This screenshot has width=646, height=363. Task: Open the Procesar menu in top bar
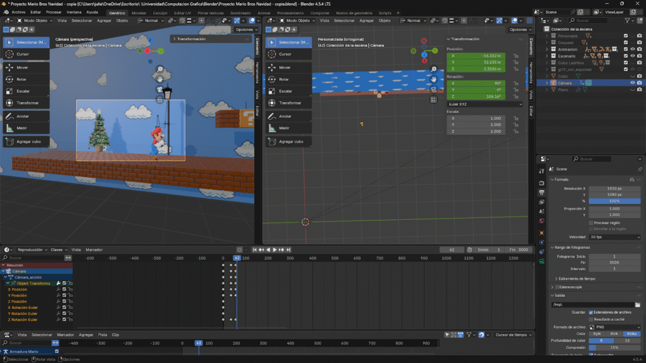(54, 12)
